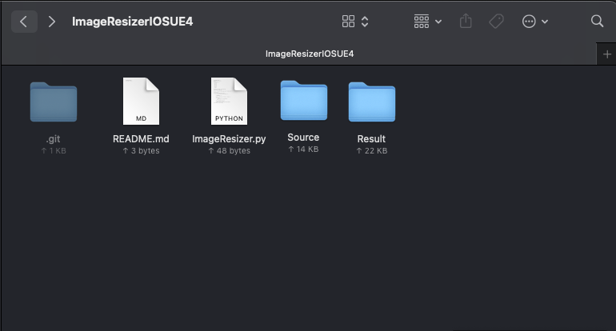Click the .git folder name label
Viewport: 616px width, 331px height.
point(53,139)
